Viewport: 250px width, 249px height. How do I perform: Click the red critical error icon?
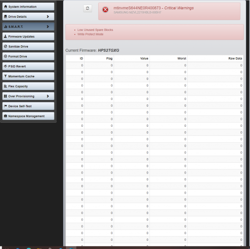pos(105,10)
